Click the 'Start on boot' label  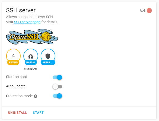(16, 77)
